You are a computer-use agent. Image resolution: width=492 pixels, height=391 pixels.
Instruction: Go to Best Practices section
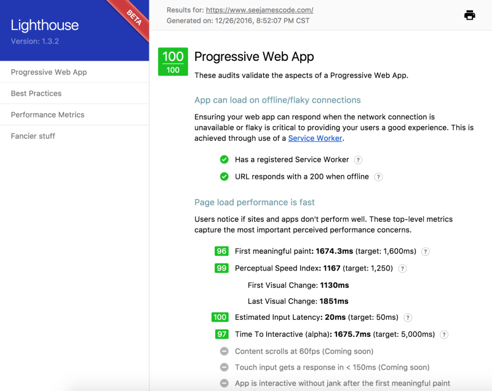pyautogui.click(x=36, y=93)
